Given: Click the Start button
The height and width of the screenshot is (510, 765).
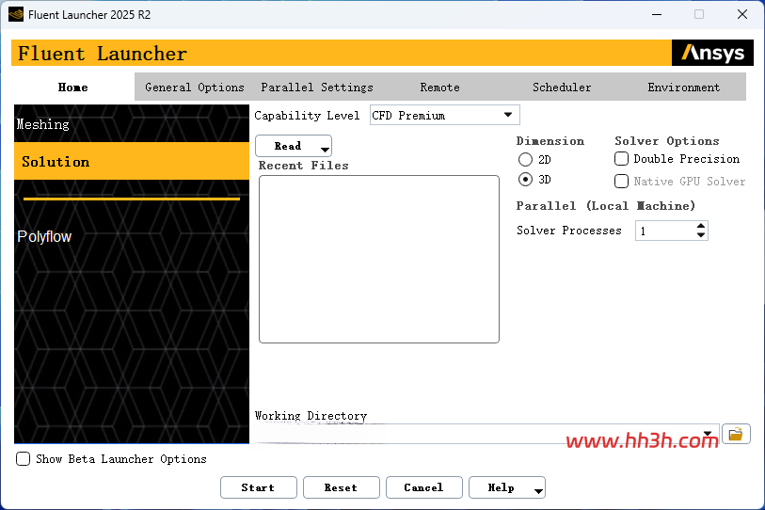Looking at the screenshot, I should tap(258, 487).
